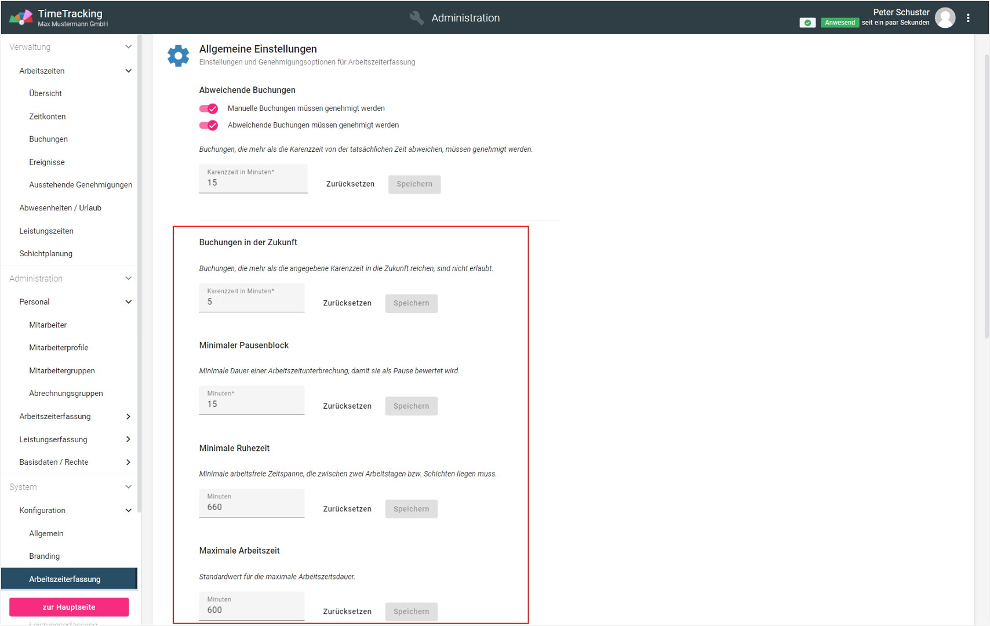The height and width of the screenshot is (626, 990).
Task: Focus the Minuten field showing 600
Action: 252,606
